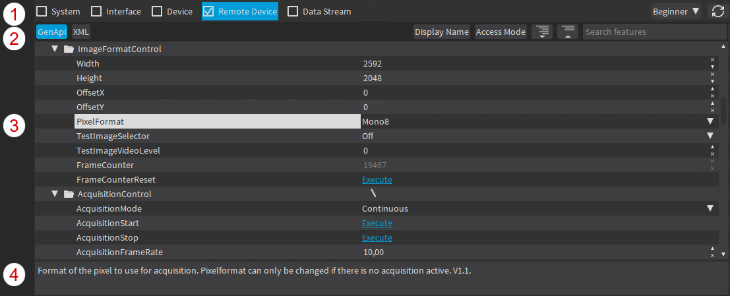Enable the Data Stream checkbox

point(293,11)
